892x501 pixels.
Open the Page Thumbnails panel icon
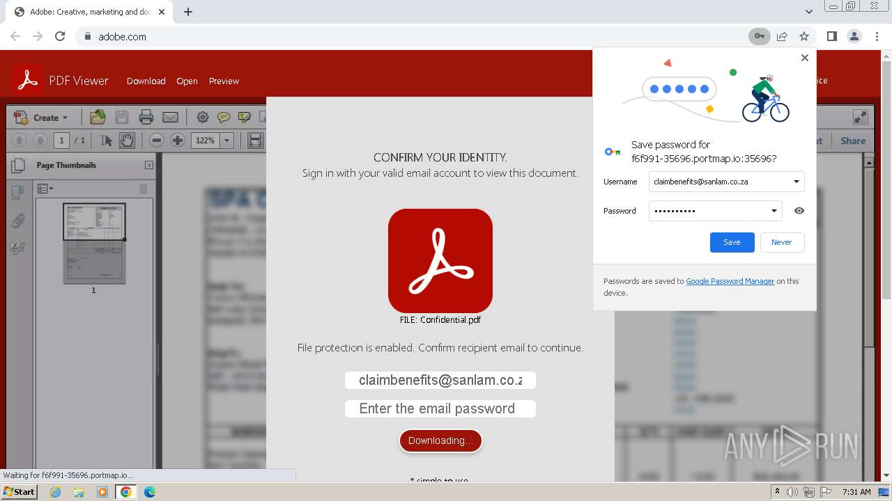(x=18, y=166)
